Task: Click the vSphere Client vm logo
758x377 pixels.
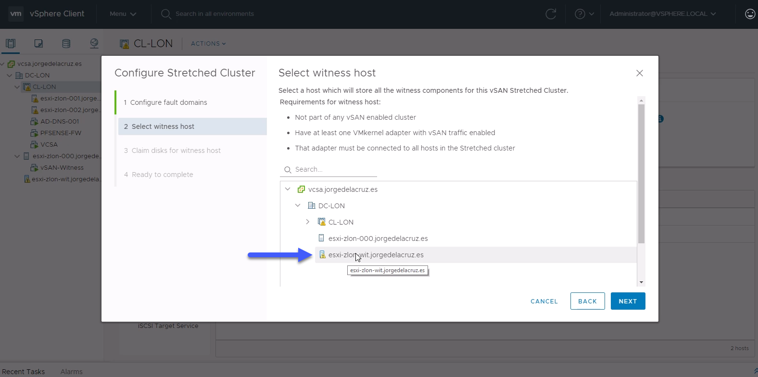Action: (x=16, y=13)
